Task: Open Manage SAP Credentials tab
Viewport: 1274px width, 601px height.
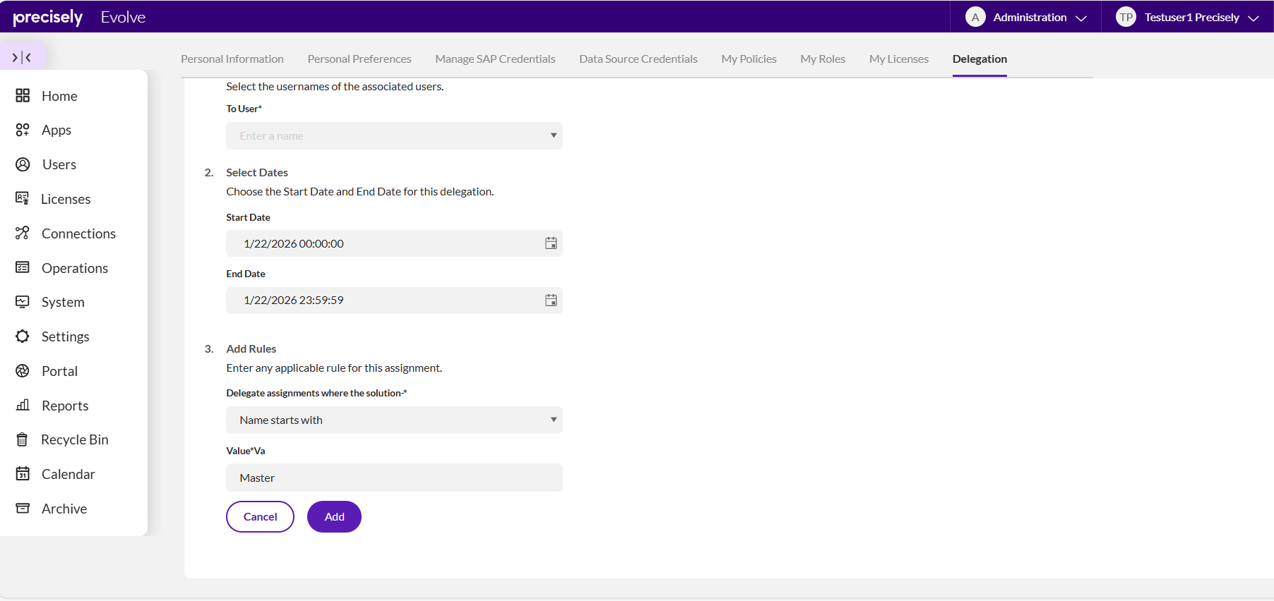Action: pos(495,59)
